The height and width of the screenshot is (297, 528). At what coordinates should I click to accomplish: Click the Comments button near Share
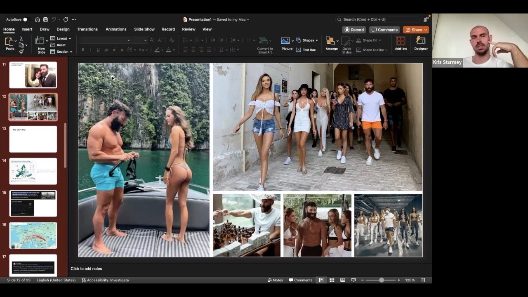384,30
